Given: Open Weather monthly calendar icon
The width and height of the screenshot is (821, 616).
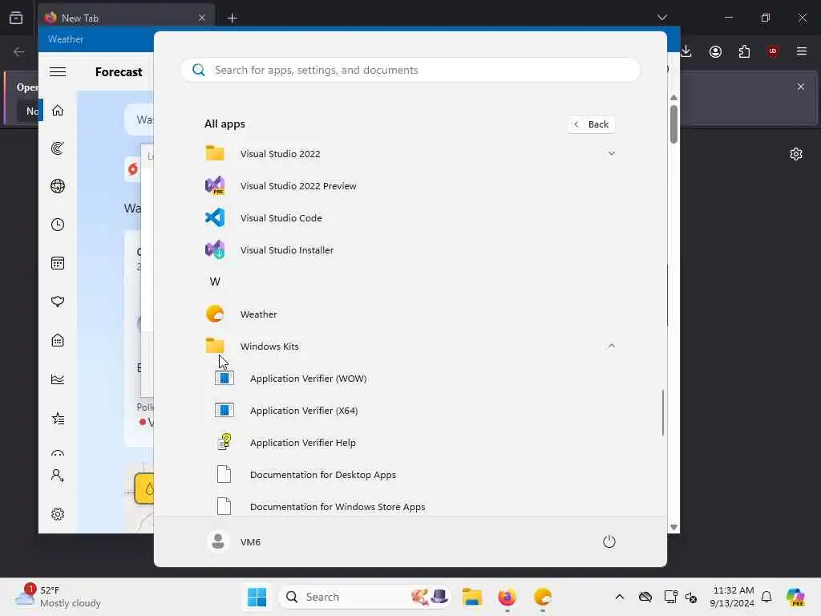Looking at the screenshot, I should coord(58,263).
